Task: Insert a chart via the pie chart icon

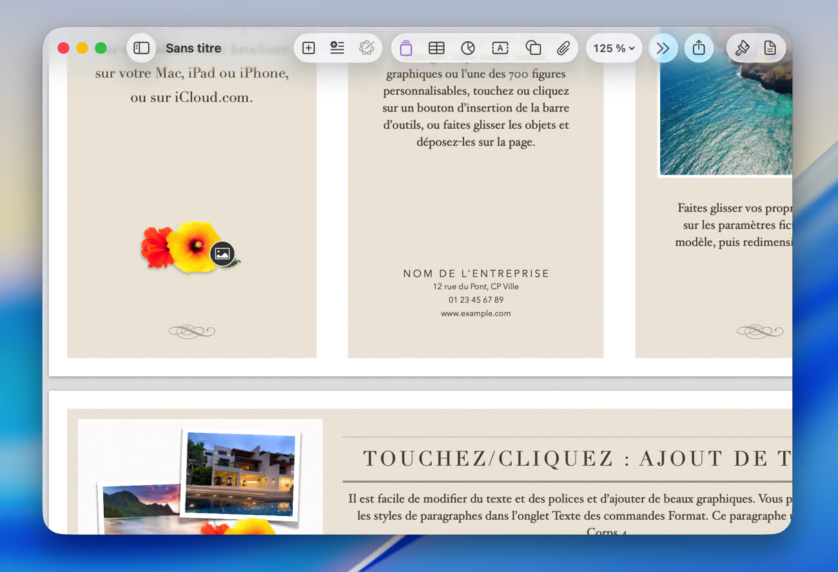Action: (x=468, y=48)
